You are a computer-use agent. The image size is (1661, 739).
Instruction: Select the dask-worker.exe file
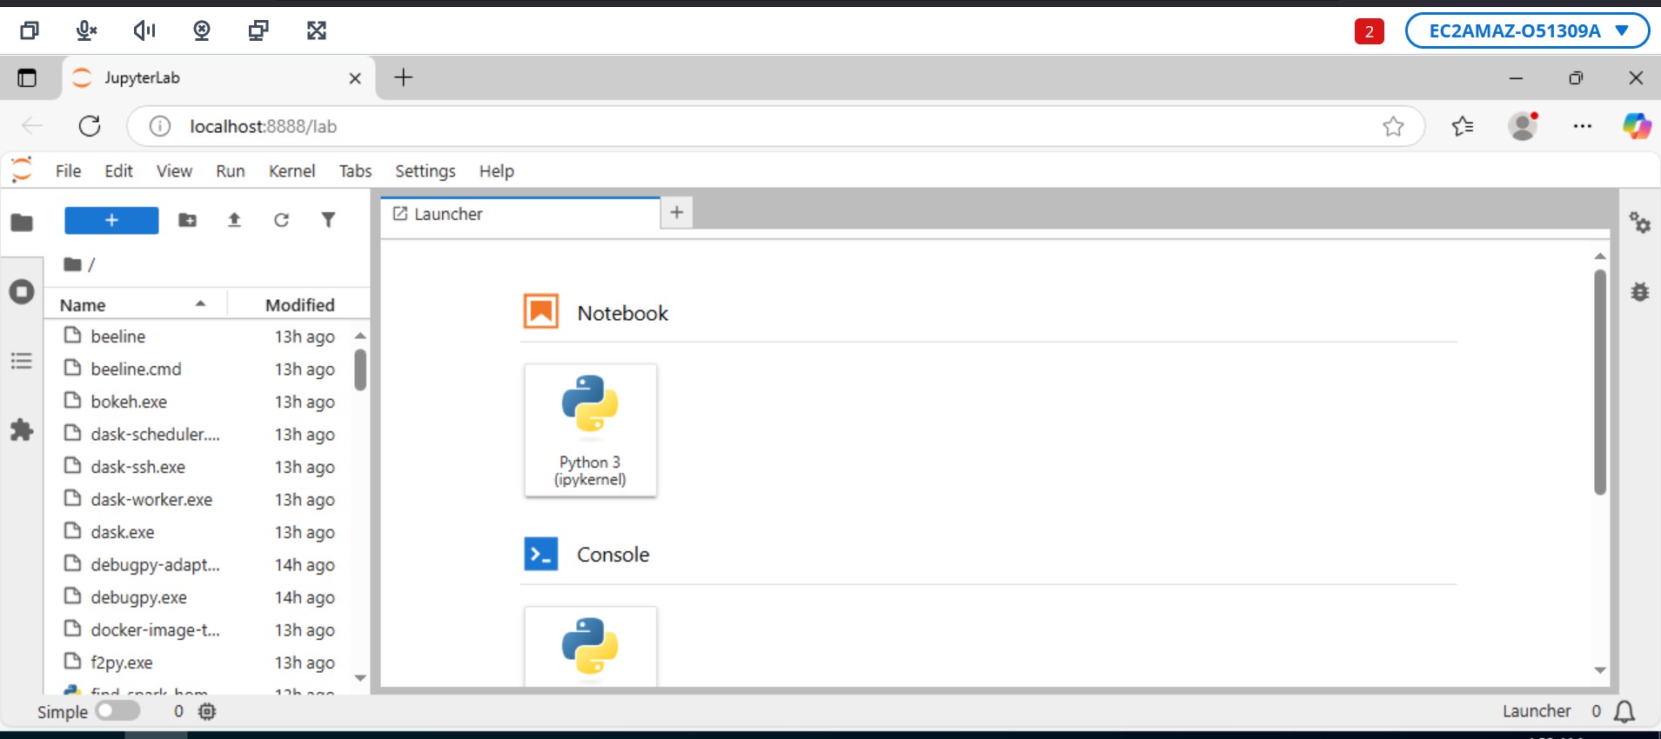pos(198,499)
